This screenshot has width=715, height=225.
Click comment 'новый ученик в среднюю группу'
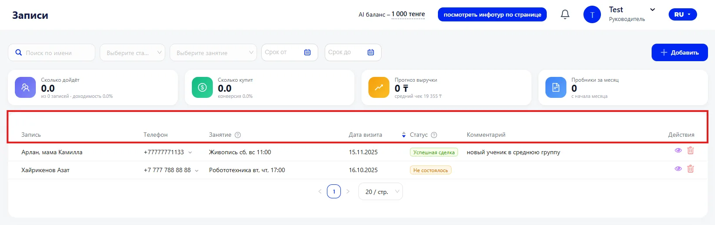[514, 152]
